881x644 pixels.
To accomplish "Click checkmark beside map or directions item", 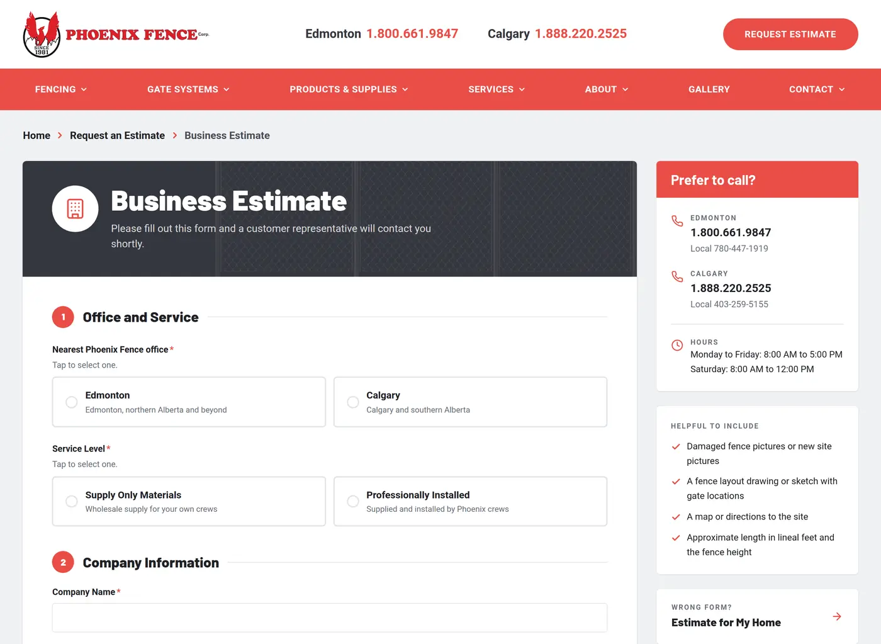I will [x=676, y=517].
